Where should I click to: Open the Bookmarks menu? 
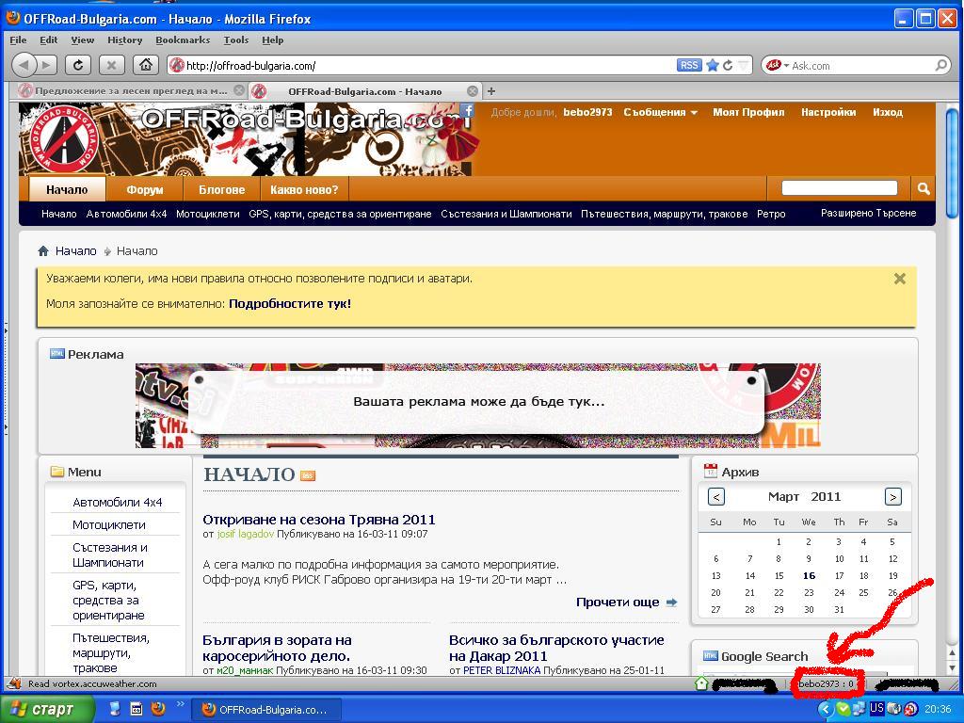coord(183,40)
